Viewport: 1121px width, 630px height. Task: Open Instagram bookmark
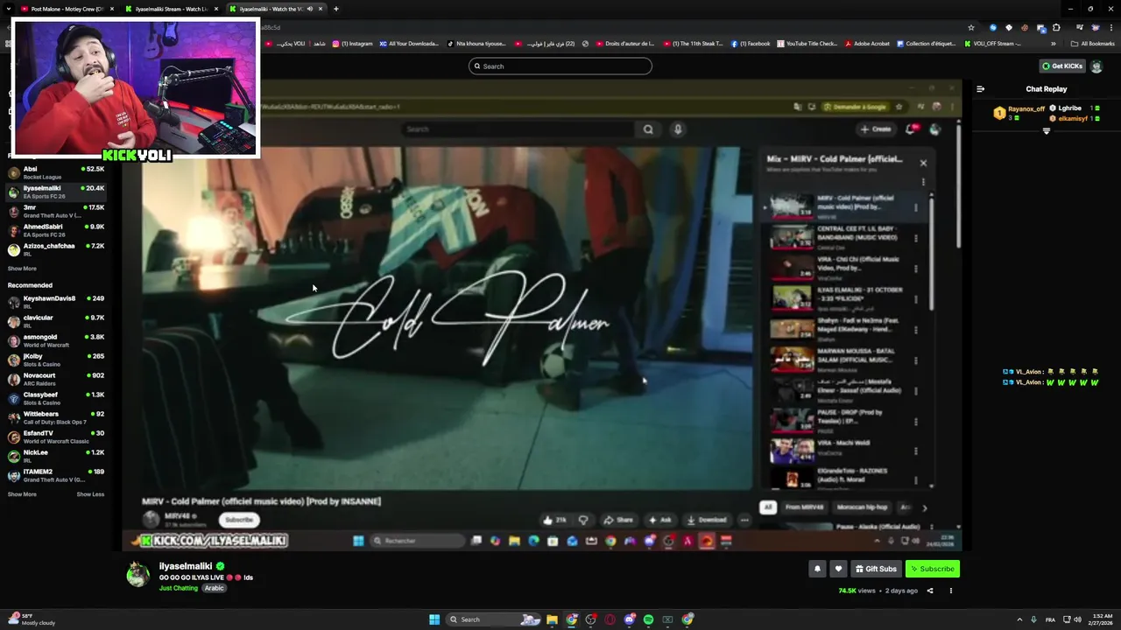pos(352,44)
